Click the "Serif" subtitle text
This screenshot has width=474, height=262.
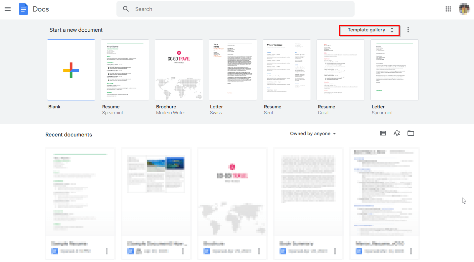269,113
